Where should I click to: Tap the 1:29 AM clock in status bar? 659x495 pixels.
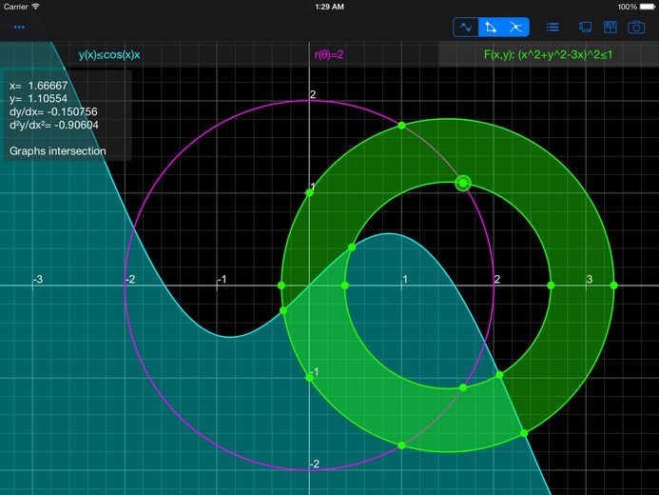pyautogui.click(x=329, y=7)
